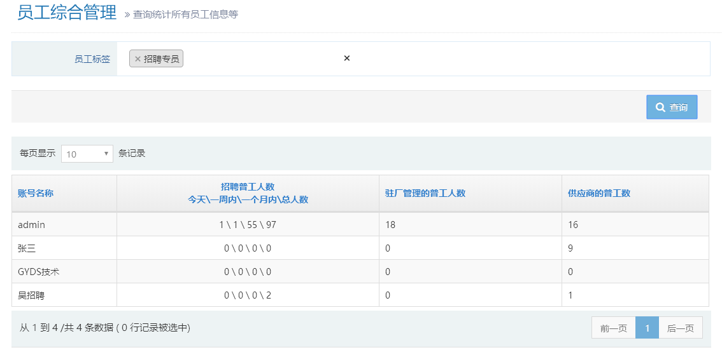The image size is (722, 357).
Task: Go to previous page with 前一页
Action: point(614,328)
